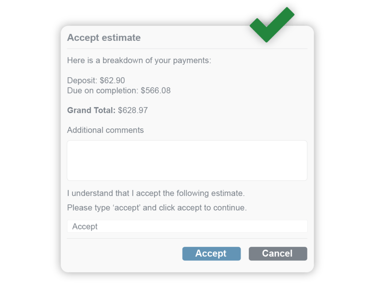
Task: Click the $628.97 grand total amount
Action: tap(133, 110)
